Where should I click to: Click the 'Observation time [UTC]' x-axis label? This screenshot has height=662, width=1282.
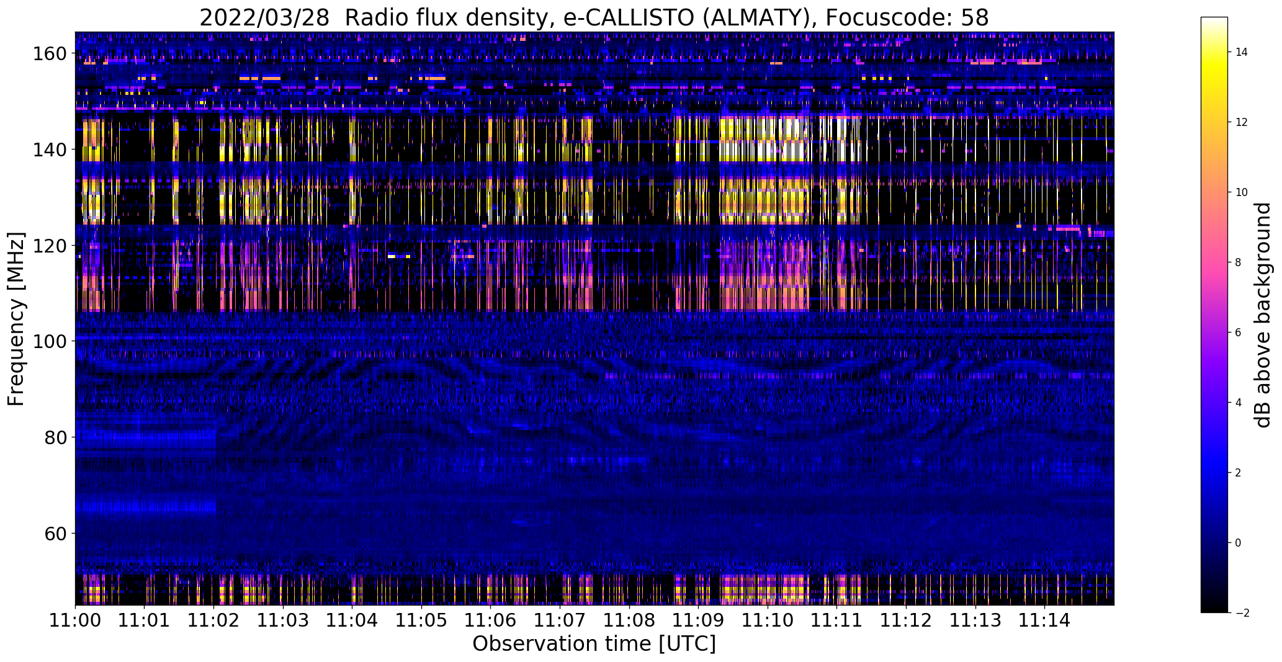coord(594,644)
